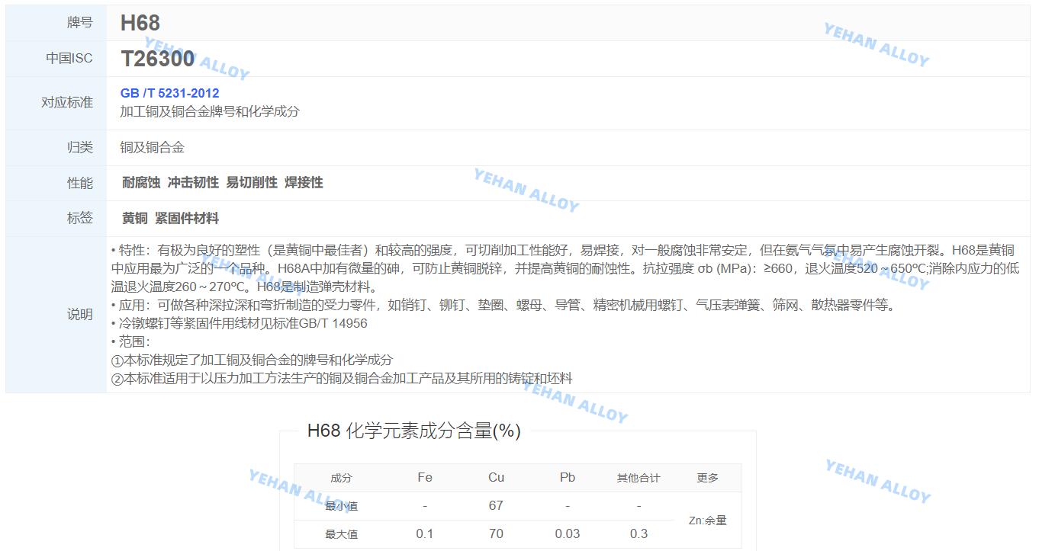Click the 最大值 row label
This screenshot has height=551, width=1039.
pos(341,534)
